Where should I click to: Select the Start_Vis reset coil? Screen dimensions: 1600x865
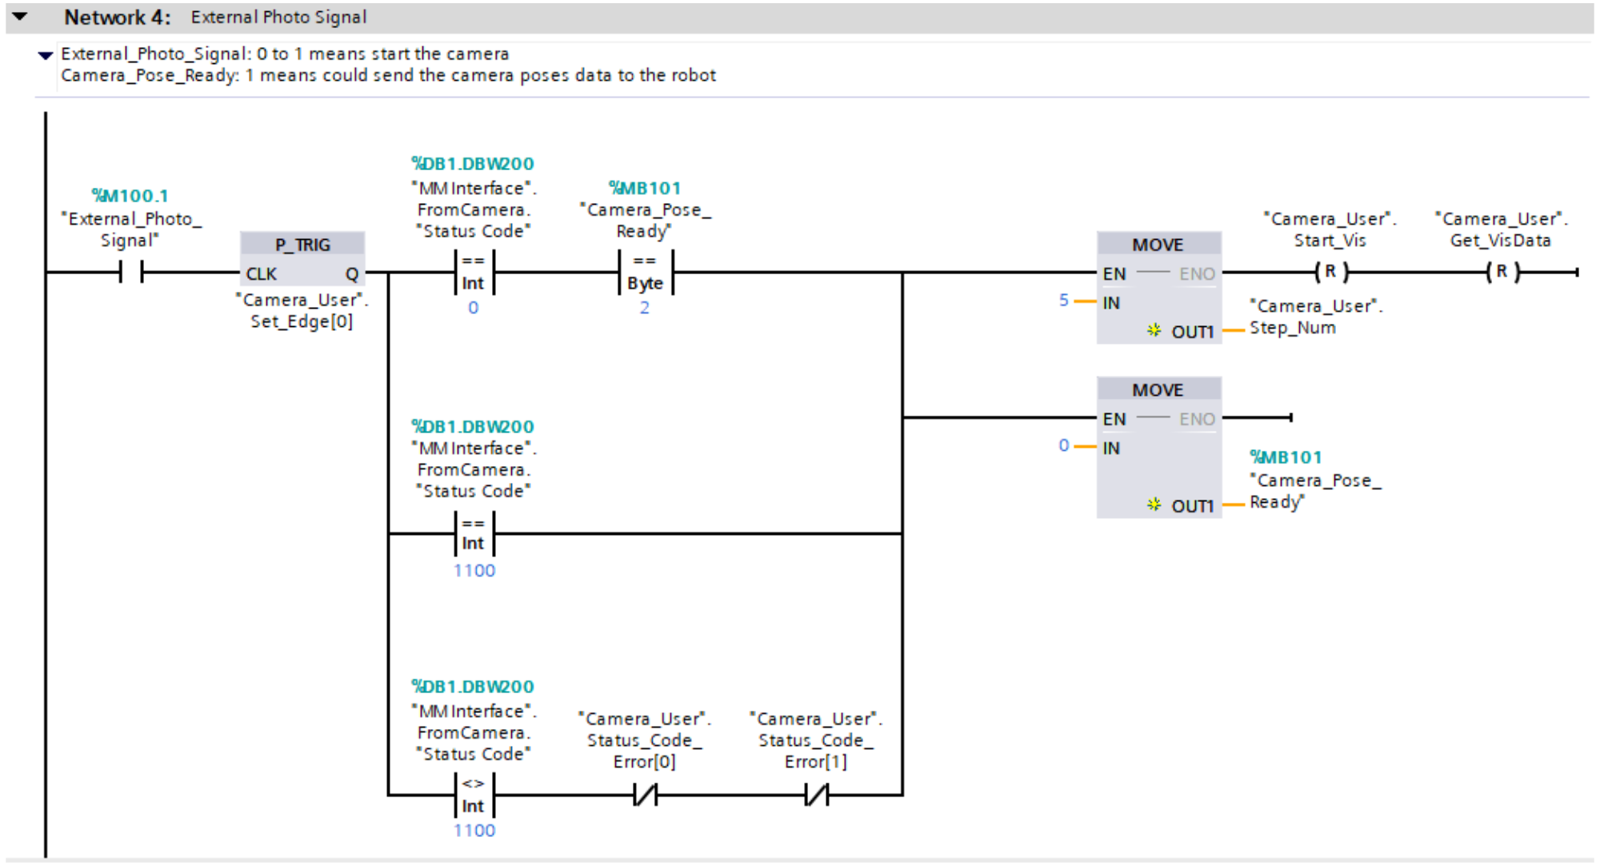[x=1330, y=273]
